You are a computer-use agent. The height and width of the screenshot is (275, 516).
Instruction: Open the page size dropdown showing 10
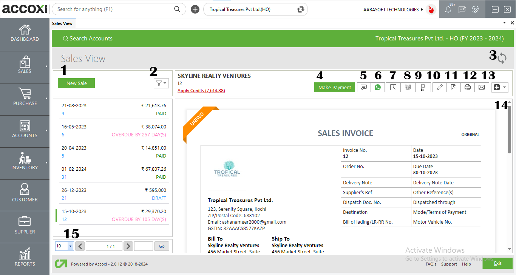pos(70,246)
